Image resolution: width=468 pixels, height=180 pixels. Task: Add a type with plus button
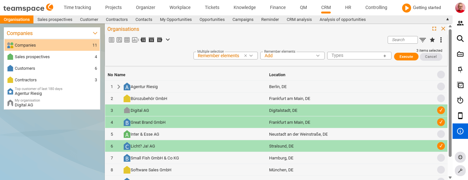tap(385, 56)
